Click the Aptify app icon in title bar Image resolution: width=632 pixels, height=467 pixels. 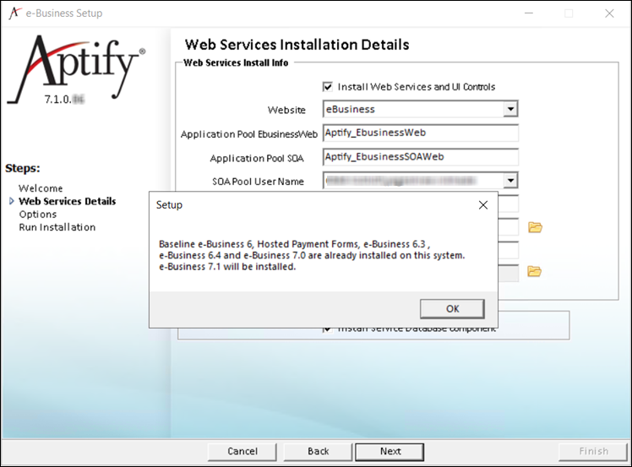tap(14, 13)
